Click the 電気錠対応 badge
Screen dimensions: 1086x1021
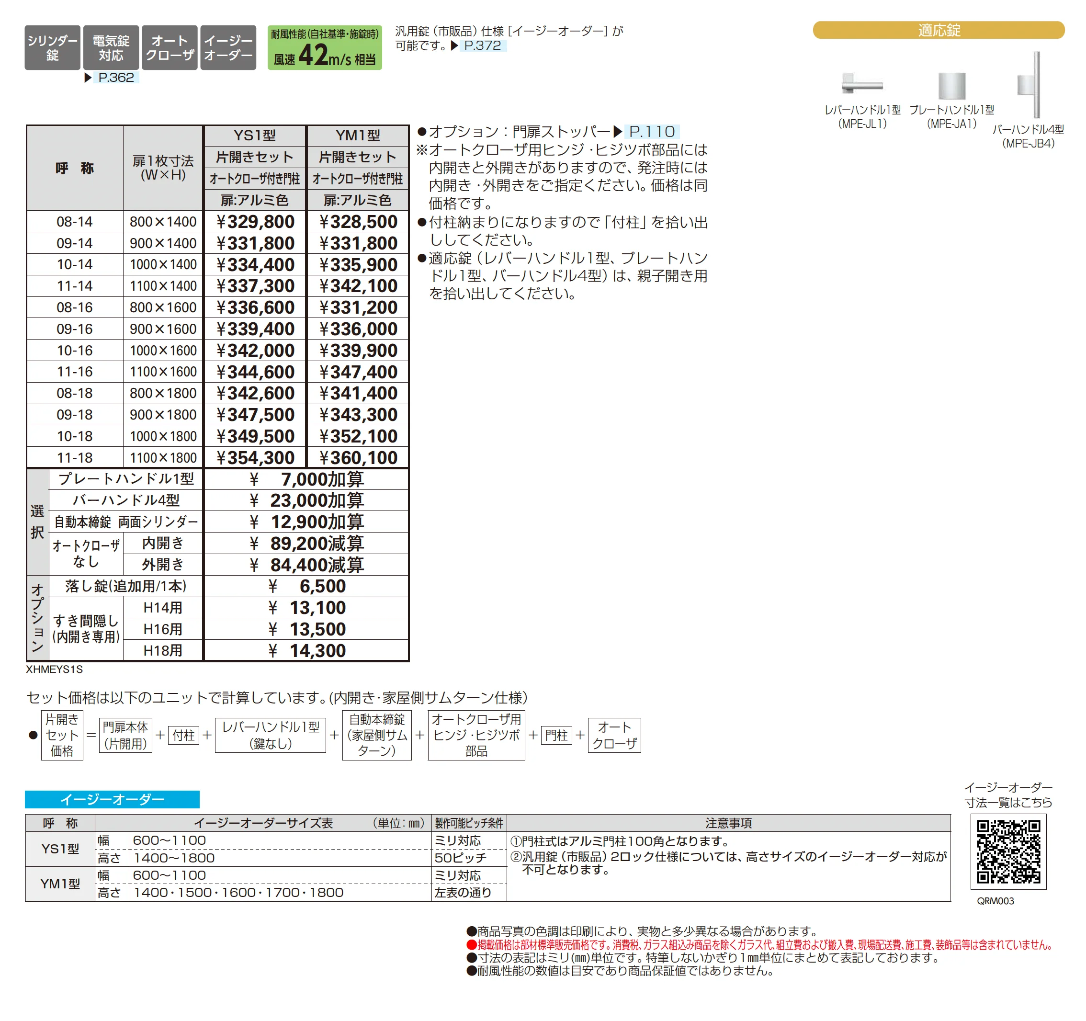tap(111, 47)
